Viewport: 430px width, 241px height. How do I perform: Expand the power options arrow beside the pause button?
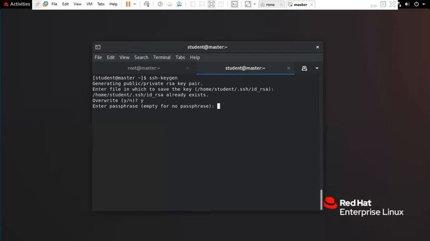134,4
